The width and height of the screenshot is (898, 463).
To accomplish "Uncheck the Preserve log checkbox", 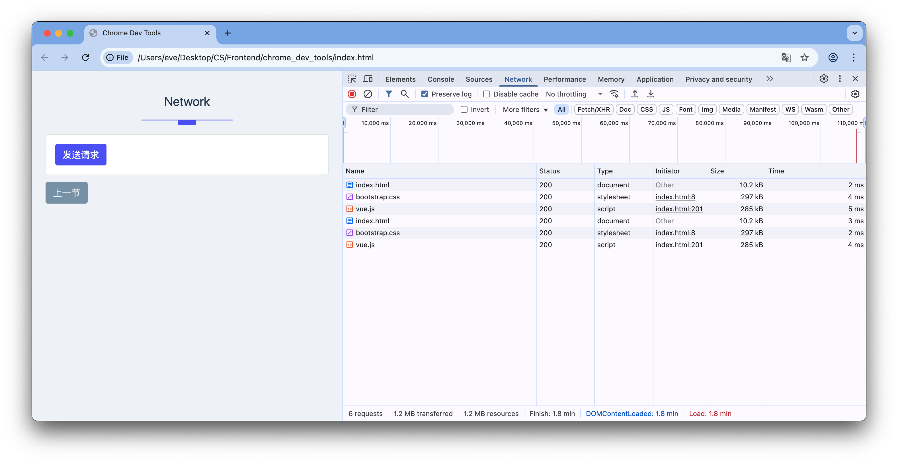I will click(425, 94).
